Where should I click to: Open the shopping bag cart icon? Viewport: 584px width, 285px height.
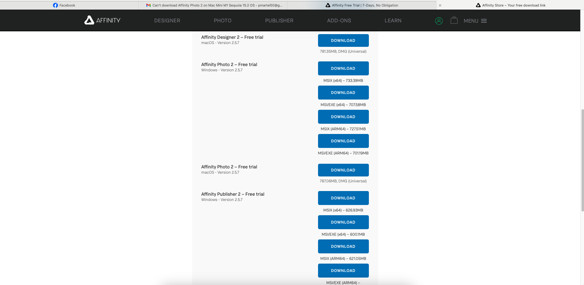coord(454,20)
